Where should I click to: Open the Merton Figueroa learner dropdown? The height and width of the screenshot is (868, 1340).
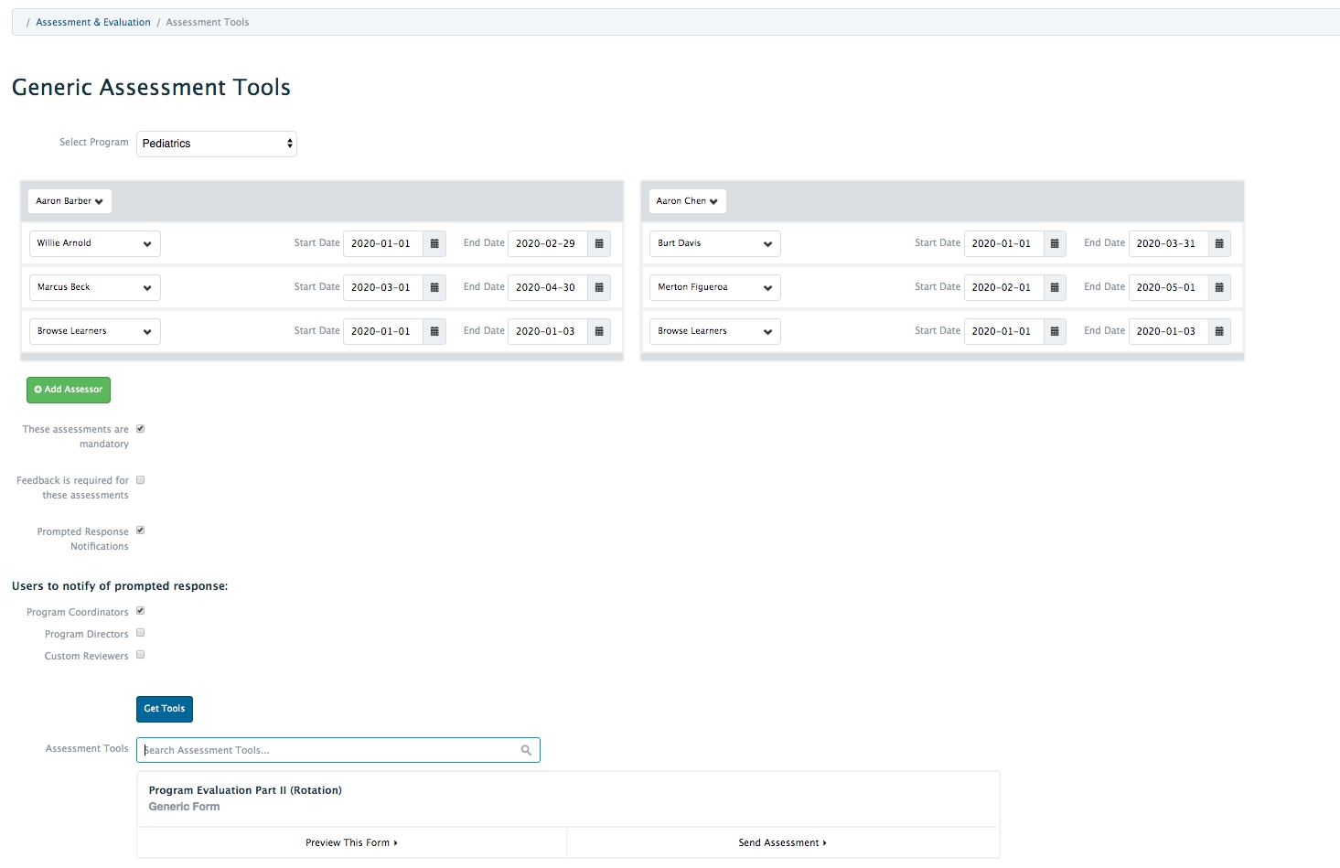tap(713, 287)
